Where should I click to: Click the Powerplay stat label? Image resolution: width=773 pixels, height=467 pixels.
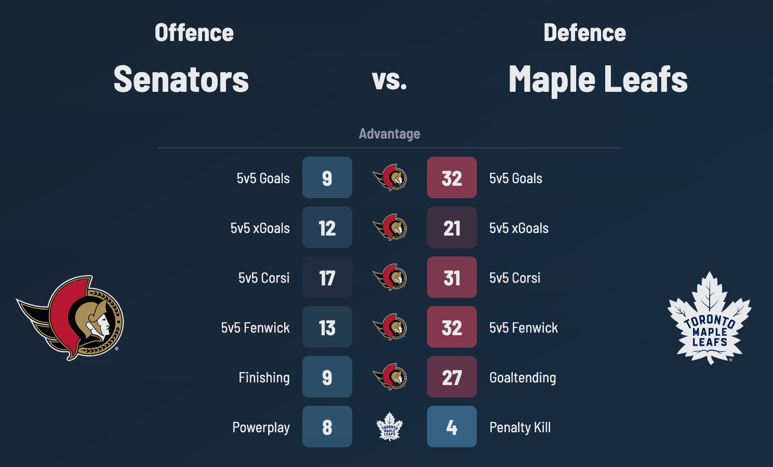261,427
